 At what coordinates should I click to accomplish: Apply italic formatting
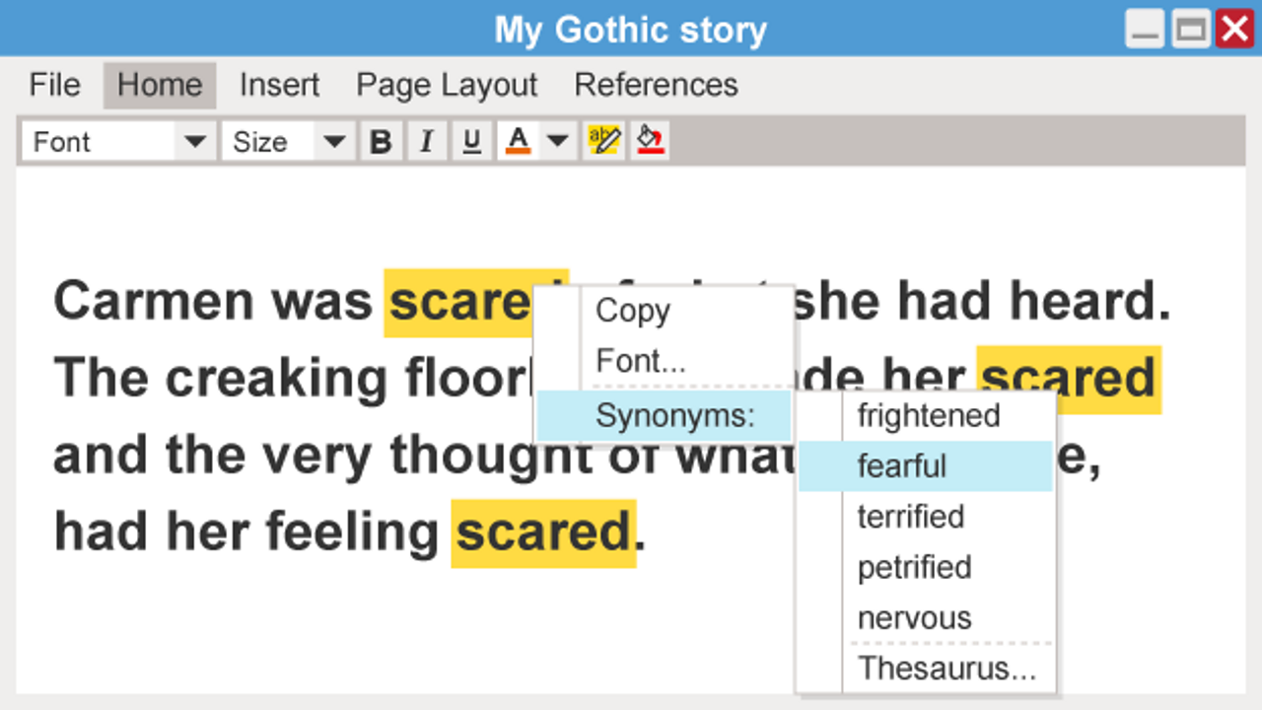pyautogui.click(x=426, y=141)
